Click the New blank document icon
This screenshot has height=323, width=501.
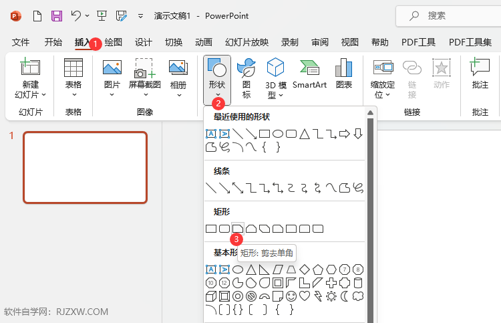(x=37, y=15)
